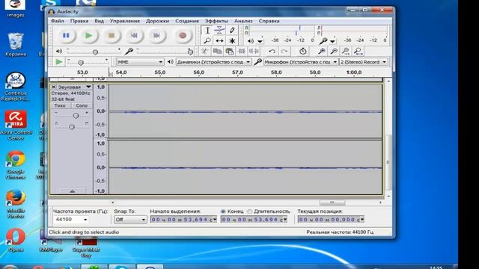The height and width of the screenshot is (269, 479).
Task: Open the Звуковая track menu dropdown
Action: (x=88, y=87)
